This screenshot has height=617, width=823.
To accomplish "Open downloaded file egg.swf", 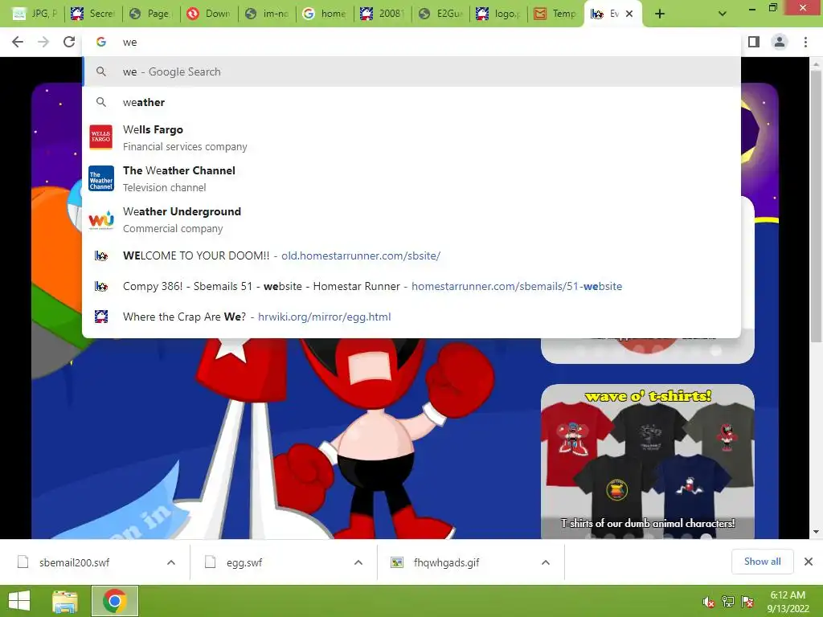I will pos(244,562).
